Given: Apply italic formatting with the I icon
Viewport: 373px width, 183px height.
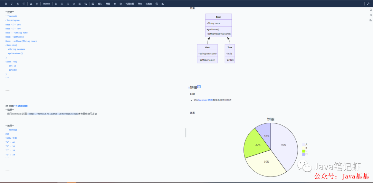Looking at the screenshot, I should tap(12, 4).
